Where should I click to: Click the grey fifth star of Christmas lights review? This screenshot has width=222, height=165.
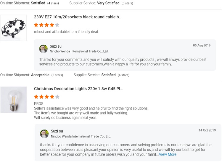pyautogui.click(x=57, y=97)
